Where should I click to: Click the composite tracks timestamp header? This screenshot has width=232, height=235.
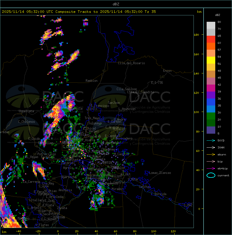79,12
